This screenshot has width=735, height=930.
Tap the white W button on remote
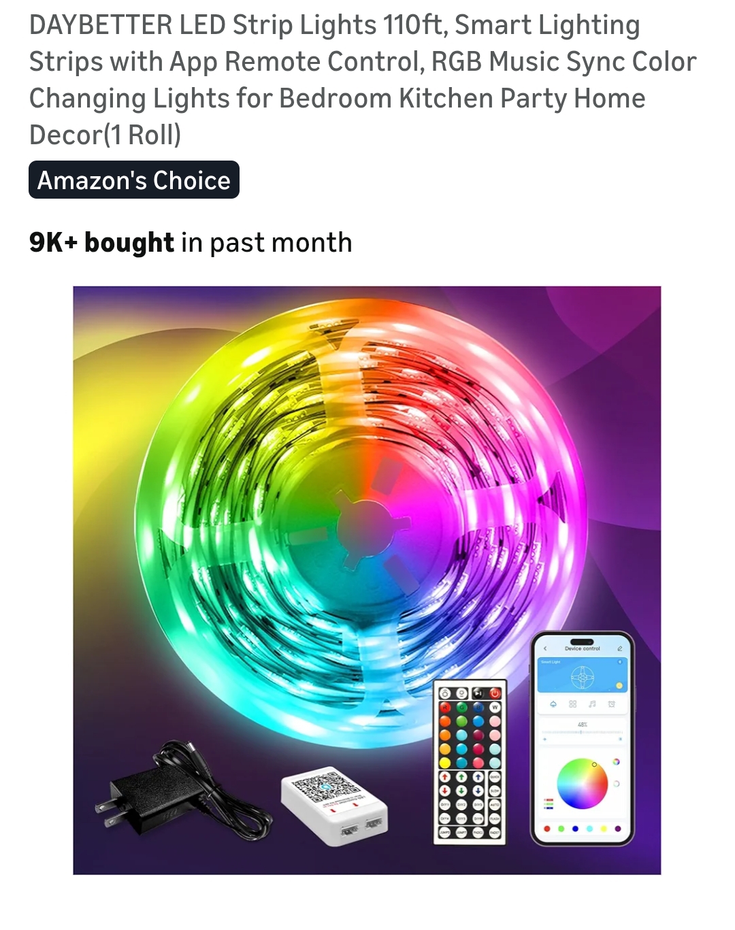(x=495, y=708)
